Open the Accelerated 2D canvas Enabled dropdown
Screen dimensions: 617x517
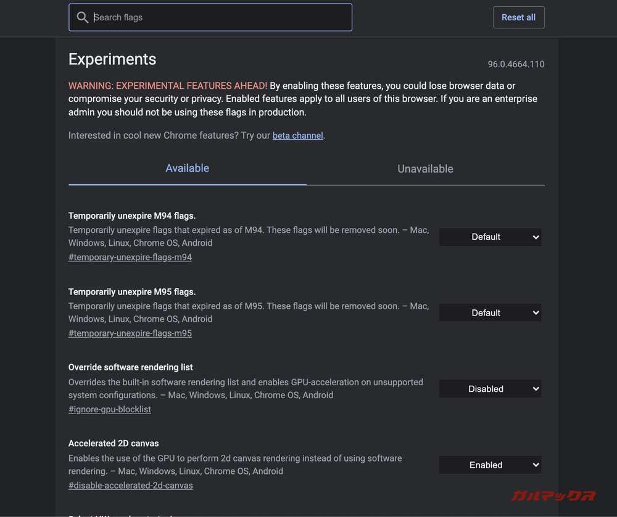click(x=490, y=465)
